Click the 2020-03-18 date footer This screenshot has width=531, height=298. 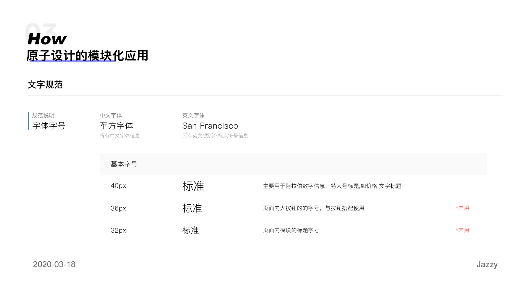tap(54, 264)
